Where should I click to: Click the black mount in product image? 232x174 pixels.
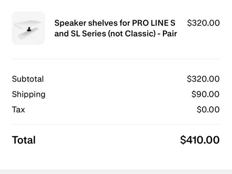tap(29, 29)
